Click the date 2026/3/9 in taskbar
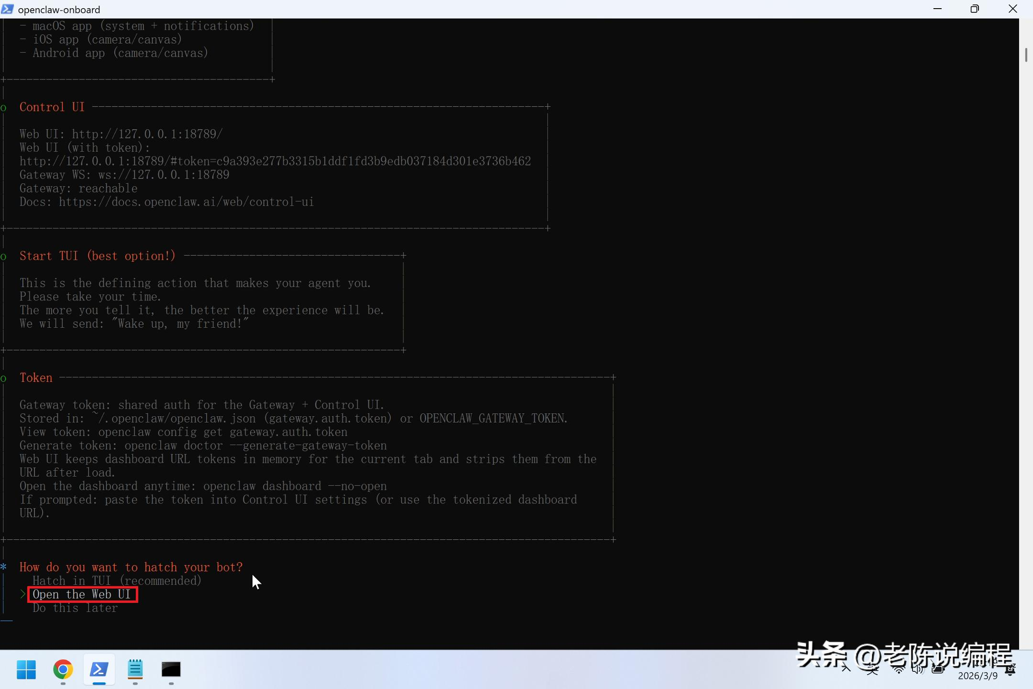 coord(978,676)
